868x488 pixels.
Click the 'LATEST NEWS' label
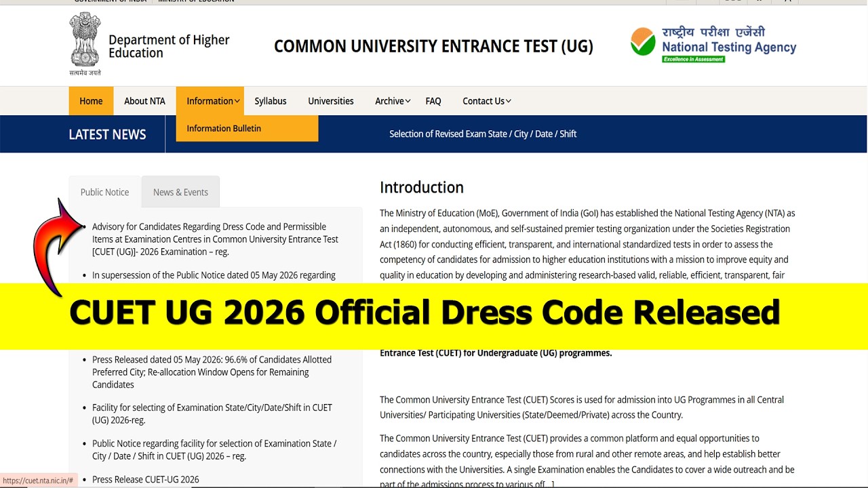[x=107, y=134]
